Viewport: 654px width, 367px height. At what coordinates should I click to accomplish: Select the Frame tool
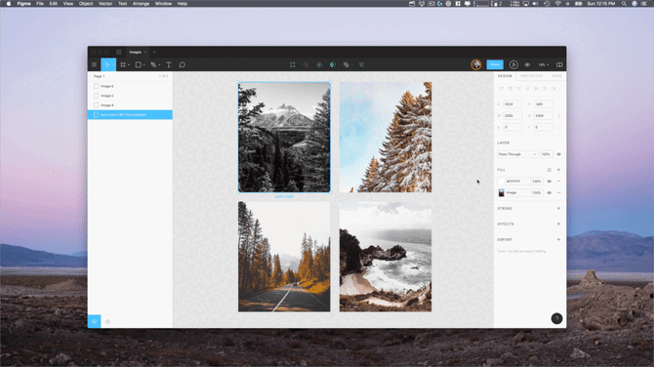click(x=123, y=64)
